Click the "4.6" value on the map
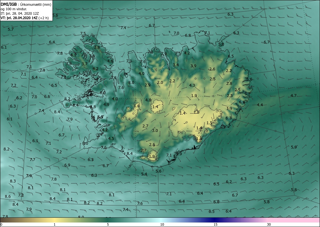 pyautogui.click(x=110, y=61)
